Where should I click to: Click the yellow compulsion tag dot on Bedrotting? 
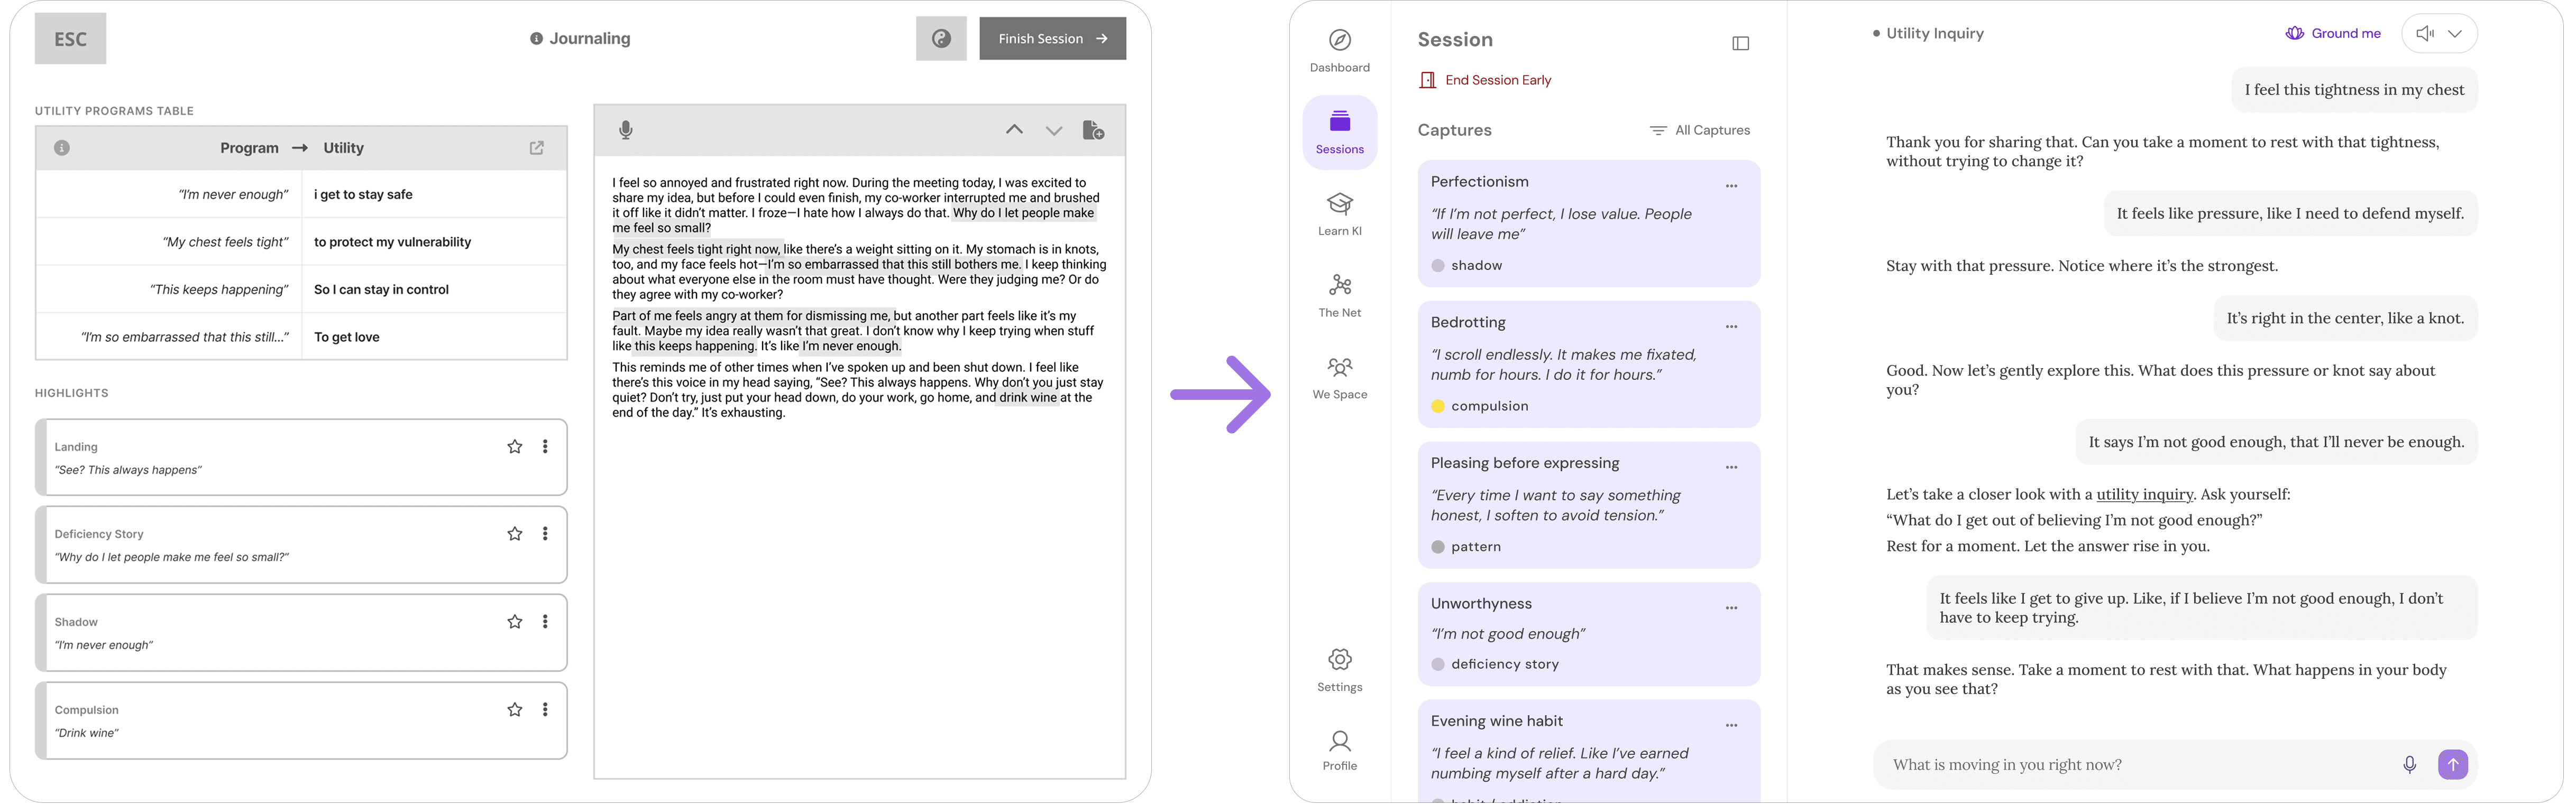pos(1438,407)
